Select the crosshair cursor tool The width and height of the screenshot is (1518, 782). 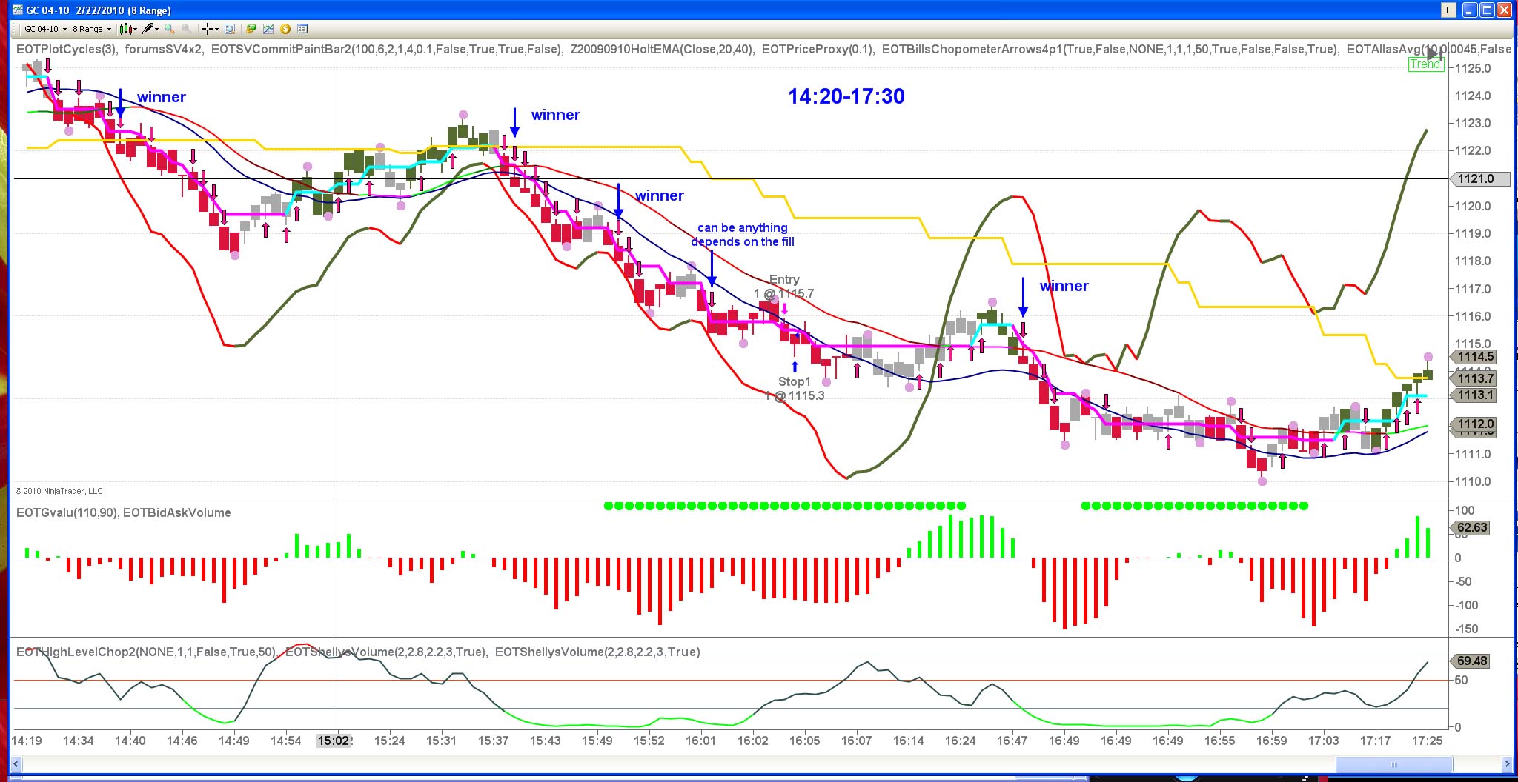pos(208,29)
